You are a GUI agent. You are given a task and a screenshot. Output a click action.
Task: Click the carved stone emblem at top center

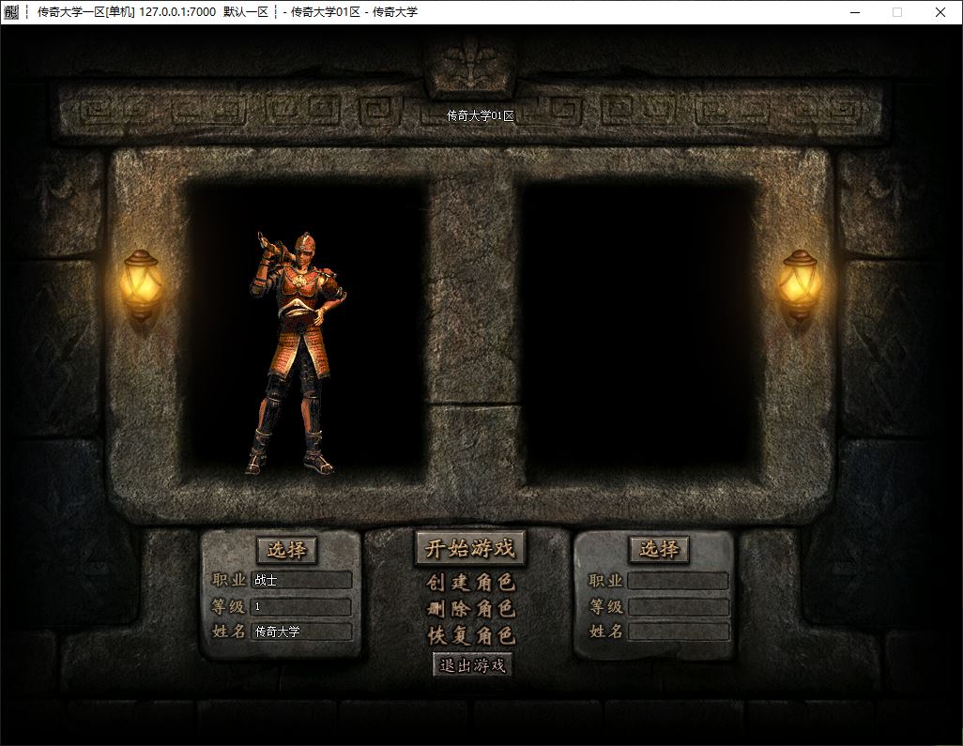(x=467, y=66)
